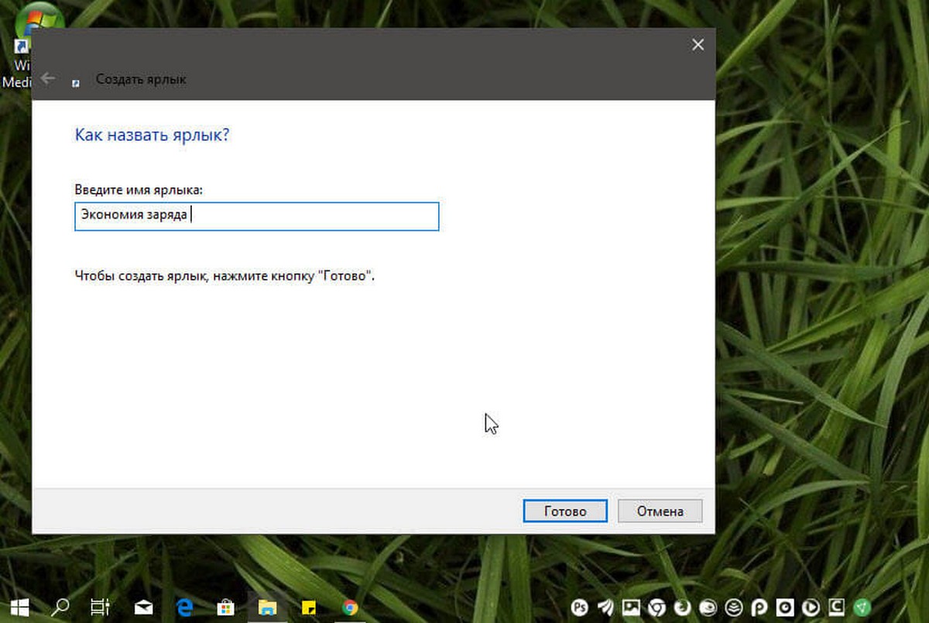Open Microsoft Store from the taskbar
Screen dimensions: 929x623
click(x=225, y=606)
